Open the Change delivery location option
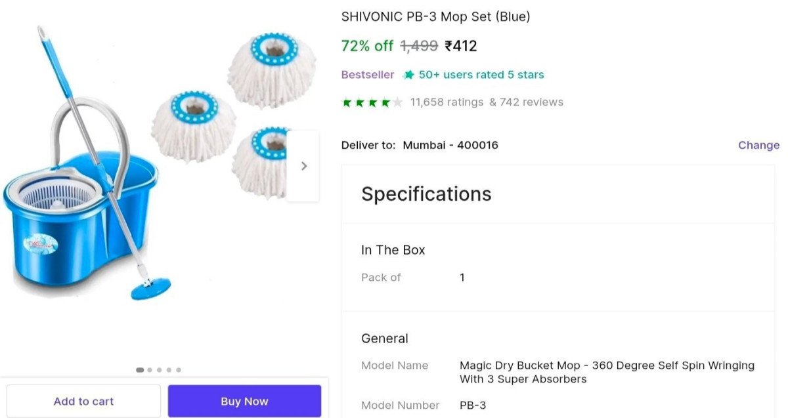Viewport: 788px width, 418px height. click(x=758, y=145)
